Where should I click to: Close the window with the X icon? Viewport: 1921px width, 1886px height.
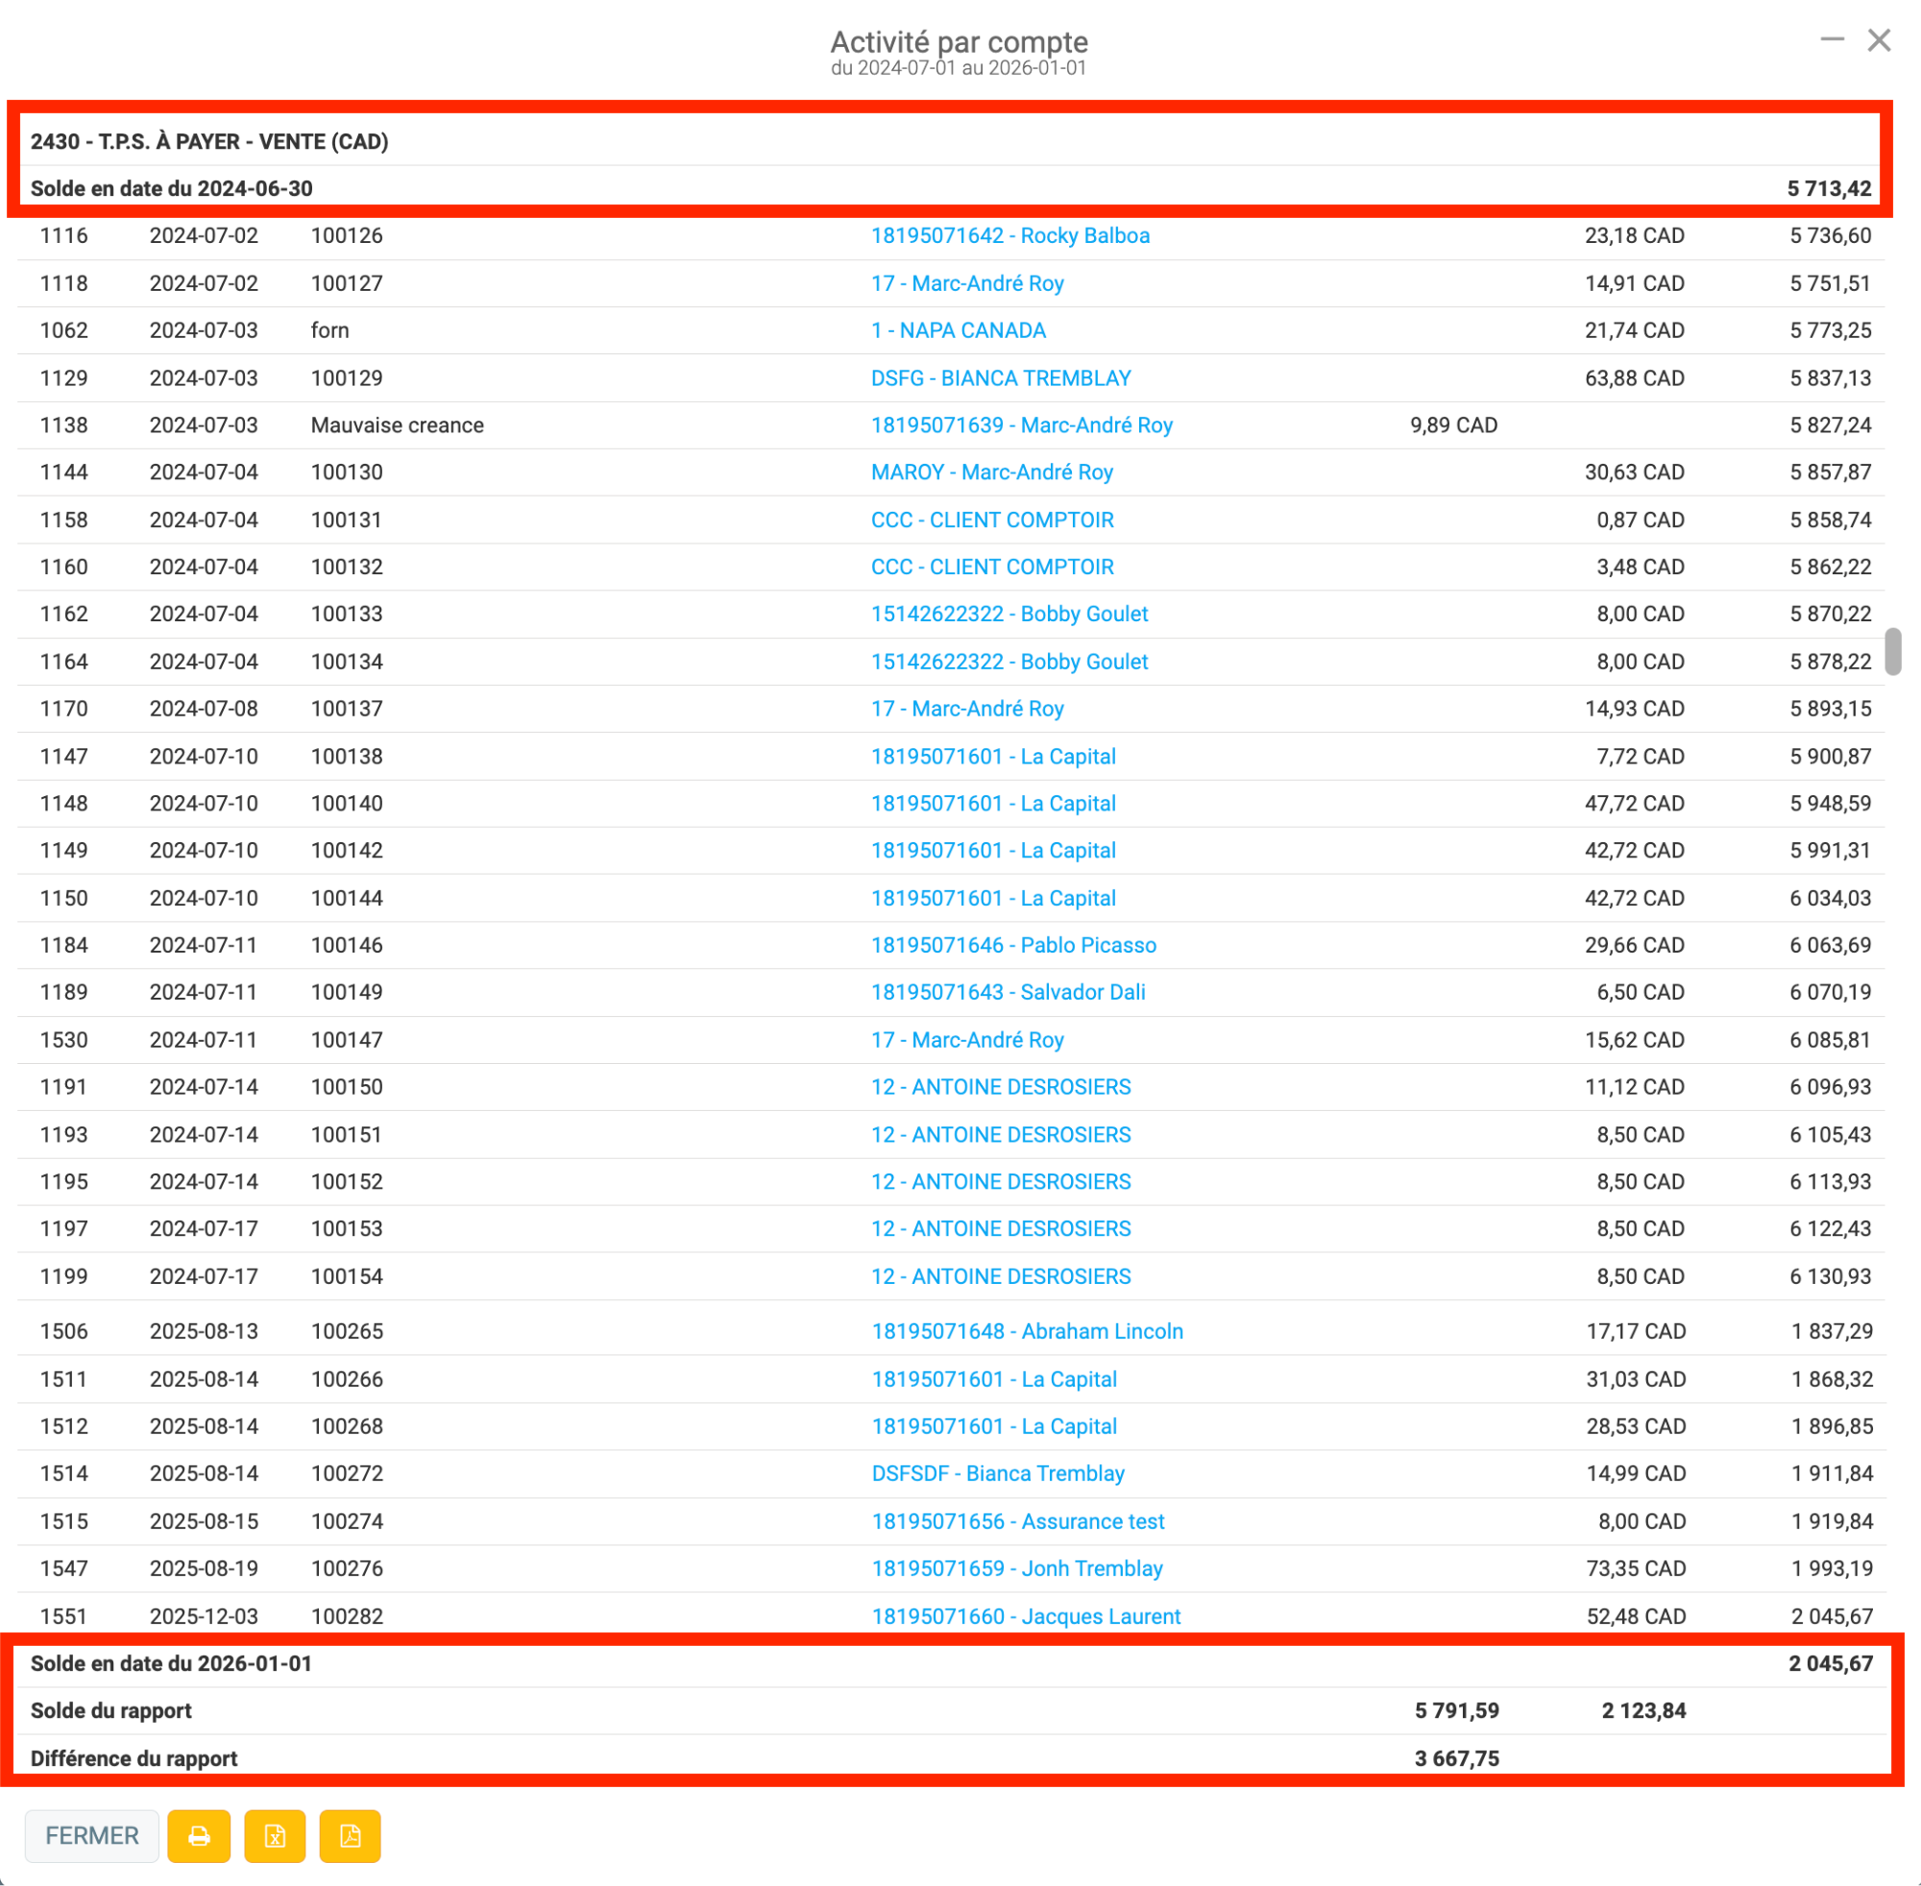(x=1879, y=39)
